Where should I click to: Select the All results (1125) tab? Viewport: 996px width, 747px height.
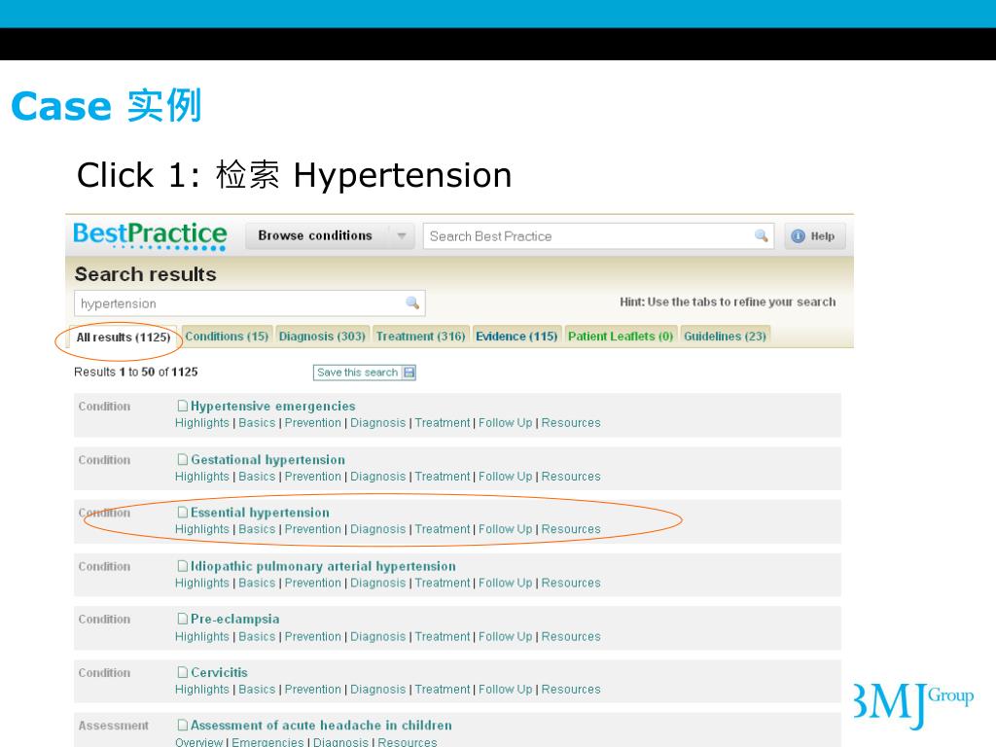(124, 338)
